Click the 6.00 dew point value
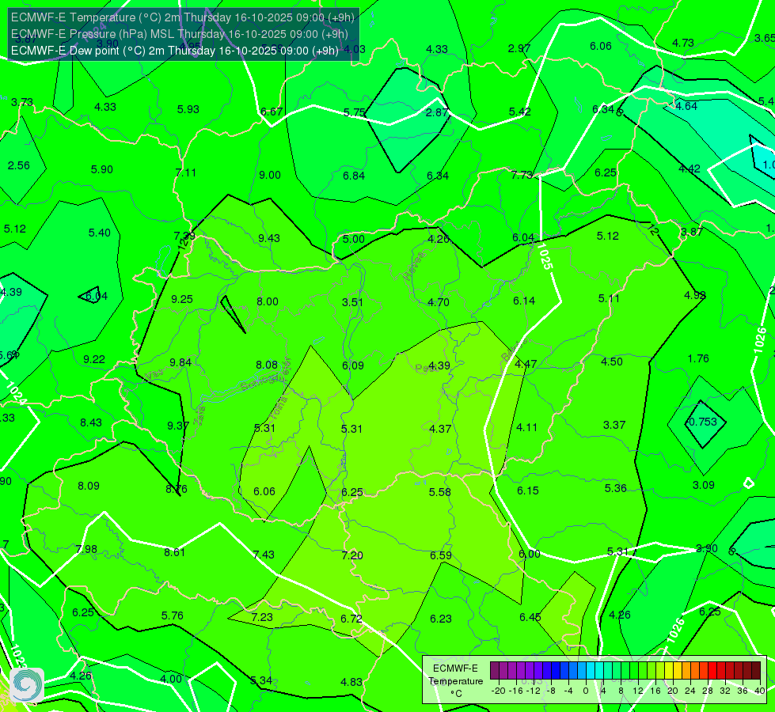The width and height of the screenshot is (775, 712). click(x=530, y=555)
